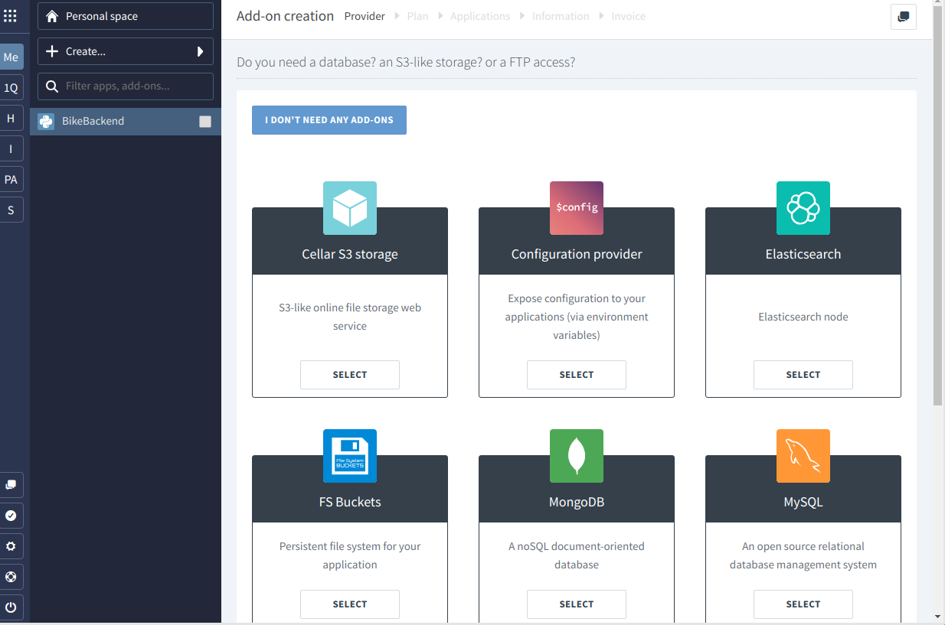The height and width of the screenshot is (625, 945).
Task: Open the apps grid menu icon
Action: click(11, 16)
